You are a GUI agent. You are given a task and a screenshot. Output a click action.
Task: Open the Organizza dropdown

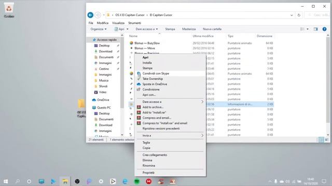(99, 29)
